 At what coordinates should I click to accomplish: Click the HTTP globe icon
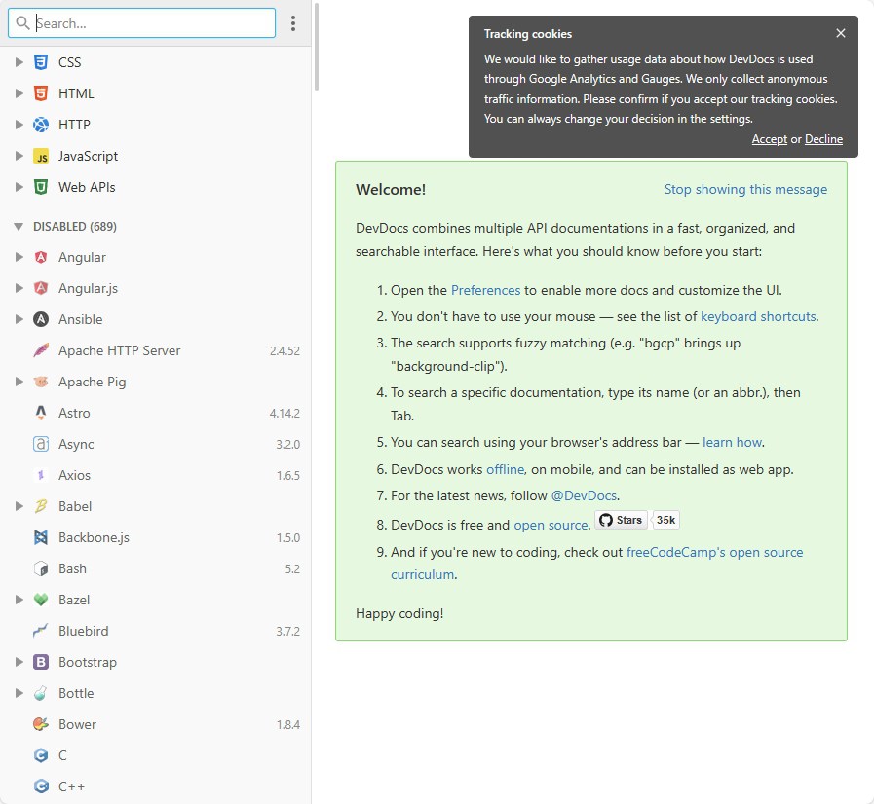tap(39, 125)
